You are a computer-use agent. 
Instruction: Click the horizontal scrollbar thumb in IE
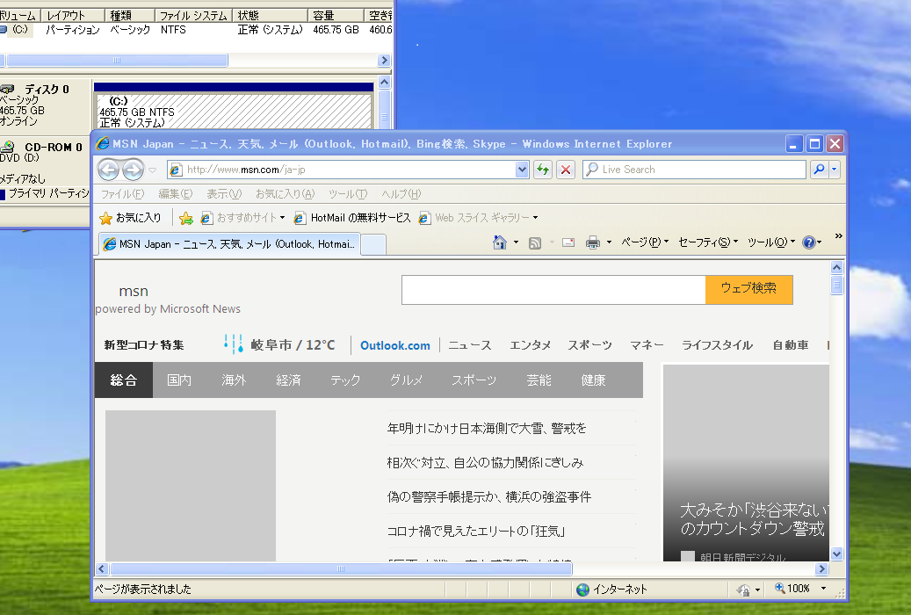[x=341, y=569]
